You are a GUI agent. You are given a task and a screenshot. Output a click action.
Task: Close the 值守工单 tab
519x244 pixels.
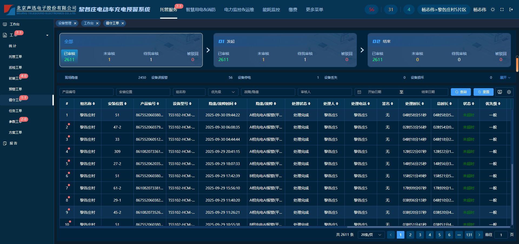pos(123,23)
